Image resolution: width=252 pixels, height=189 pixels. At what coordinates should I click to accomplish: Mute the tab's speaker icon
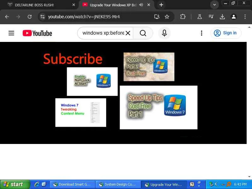tap(141, 5)
